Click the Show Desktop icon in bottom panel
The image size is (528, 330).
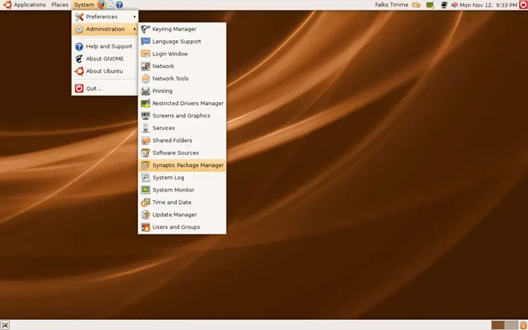(x=5, y=325)
